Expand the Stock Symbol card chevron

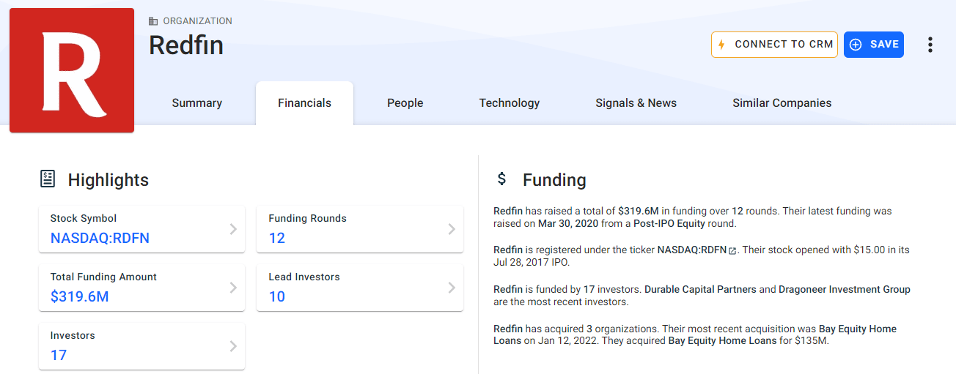233,229
